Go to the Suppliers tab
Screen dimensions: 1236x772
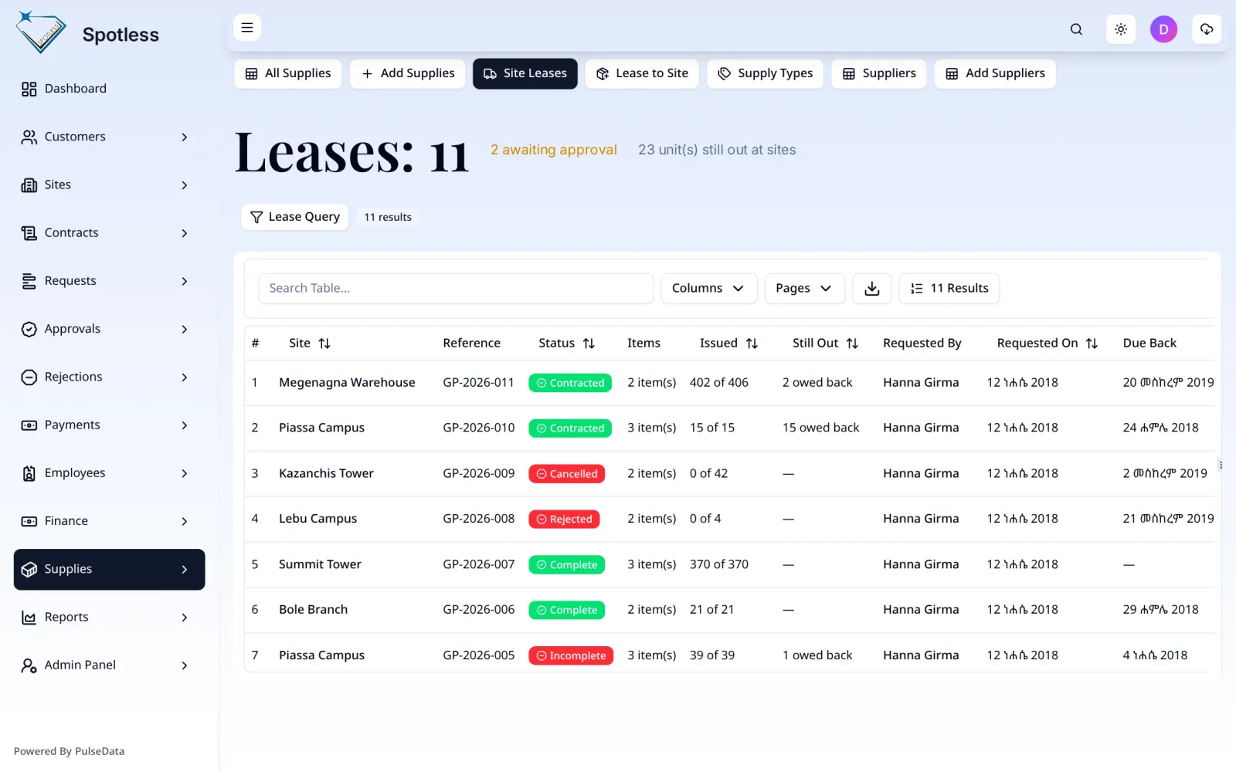(x=879, y=73)
